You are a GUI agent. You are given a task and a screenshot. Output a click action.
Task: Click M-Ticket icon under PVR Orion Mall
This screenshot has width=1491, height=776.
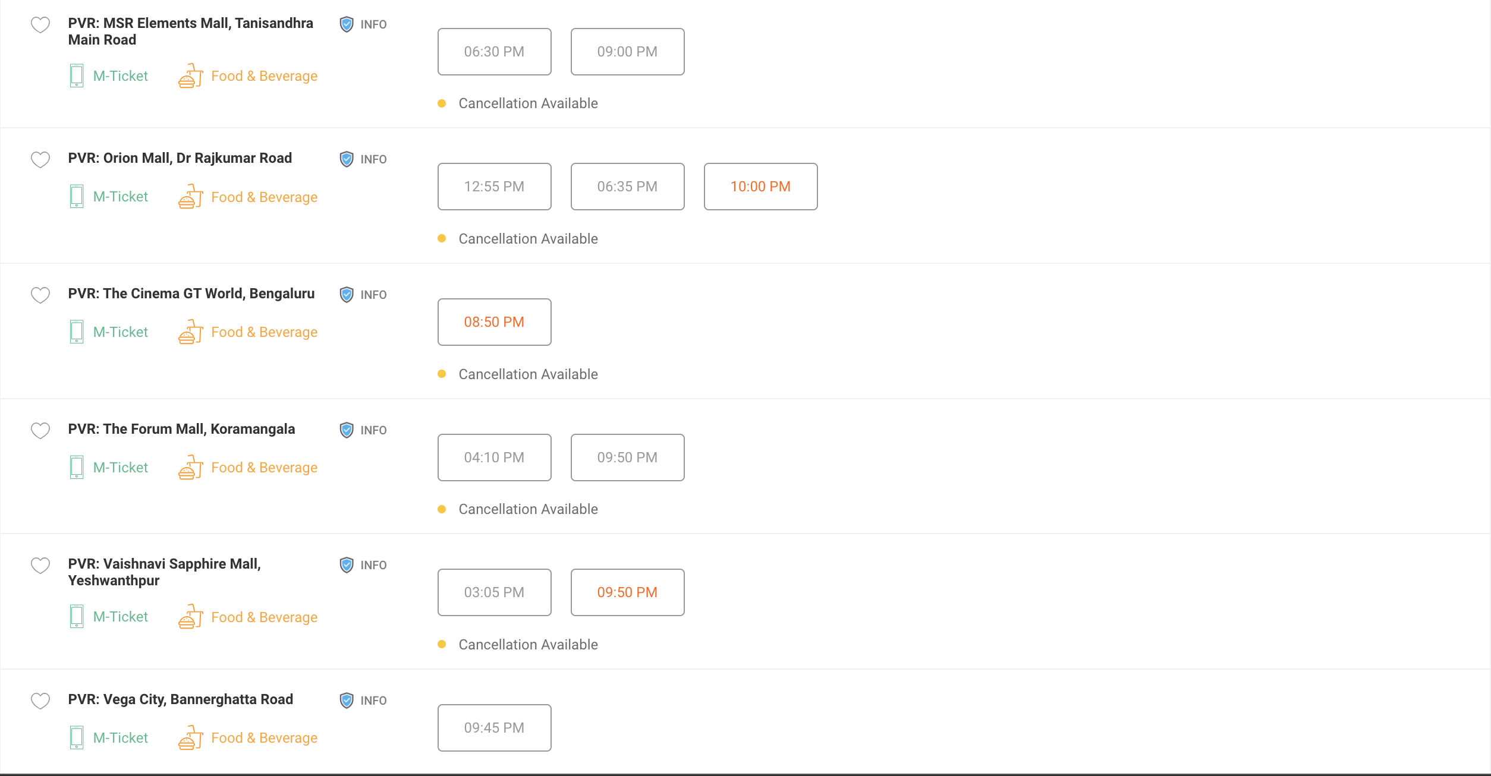(x=77, y=197)
